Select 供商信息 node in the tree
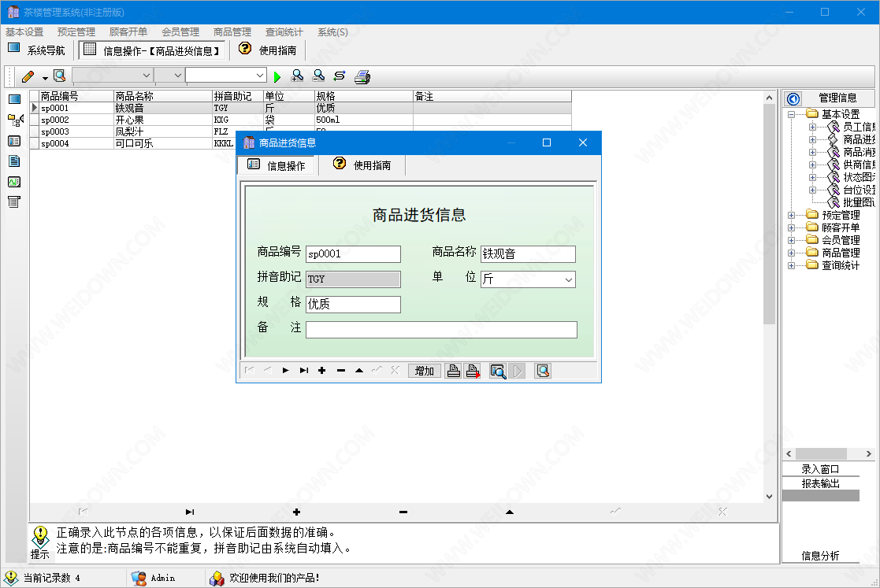This screenshot has width=880, height=588. pyautogui.click(x=859, y=165)
